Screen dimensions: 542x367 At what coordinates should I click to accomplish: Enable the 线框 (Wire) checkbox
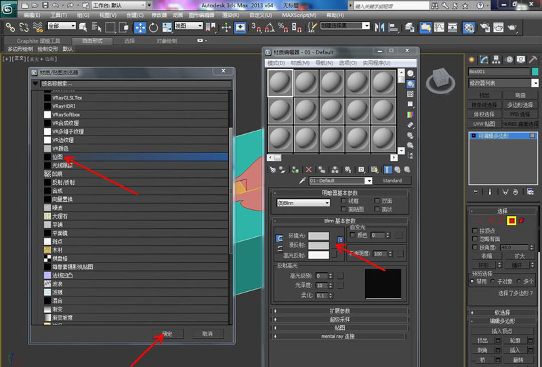click(343, 201)
